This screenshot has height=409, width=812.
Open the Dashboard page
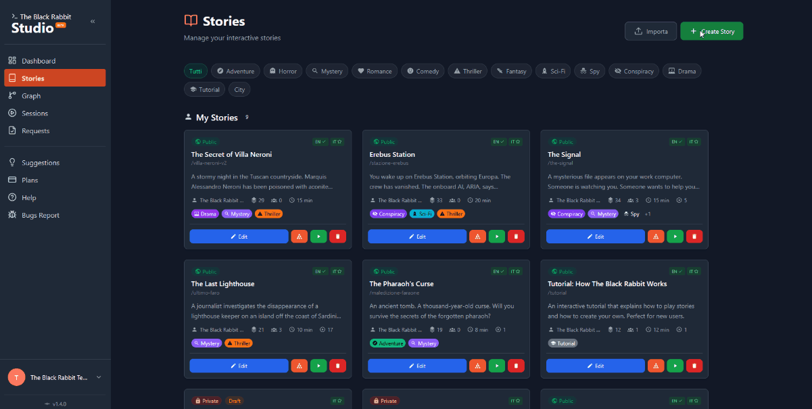coord(55,61)
